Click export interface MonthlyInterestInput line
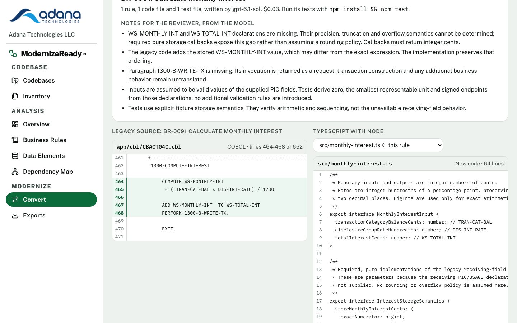517x323 pixels. 411,214
